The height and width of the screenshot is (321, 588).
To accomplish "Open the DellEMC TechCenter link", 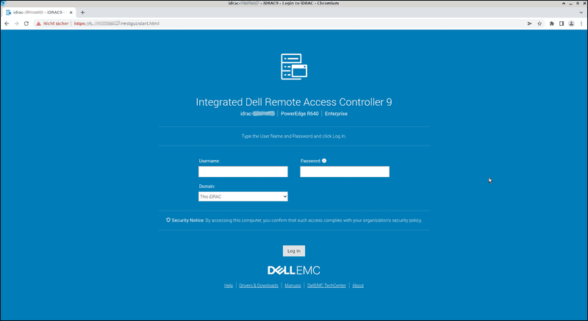I will pyautogui.click(x=326, y=285).
